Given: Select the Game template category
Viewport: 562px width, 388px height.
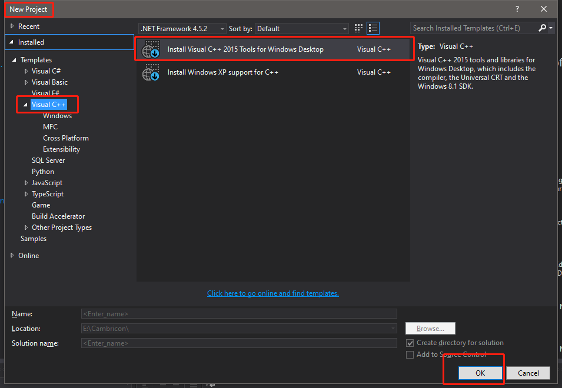Looking at the screenshot, I should (x=41, y=205).
